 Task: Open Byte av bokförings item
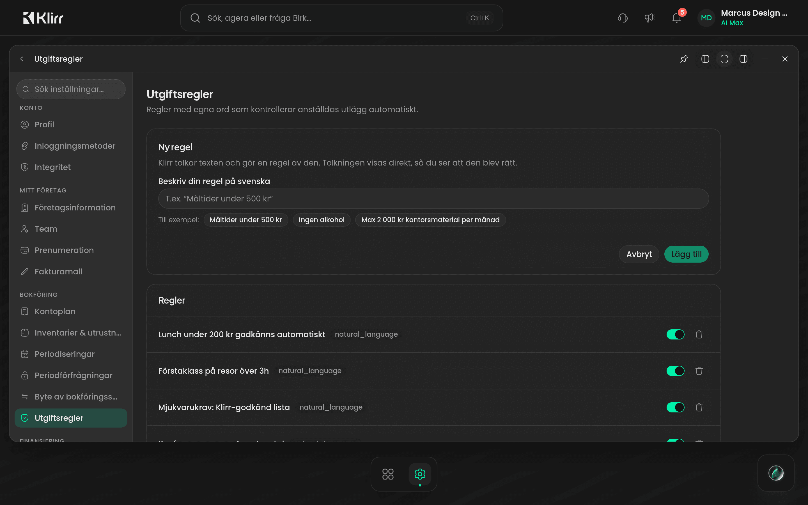pos(71,397)
